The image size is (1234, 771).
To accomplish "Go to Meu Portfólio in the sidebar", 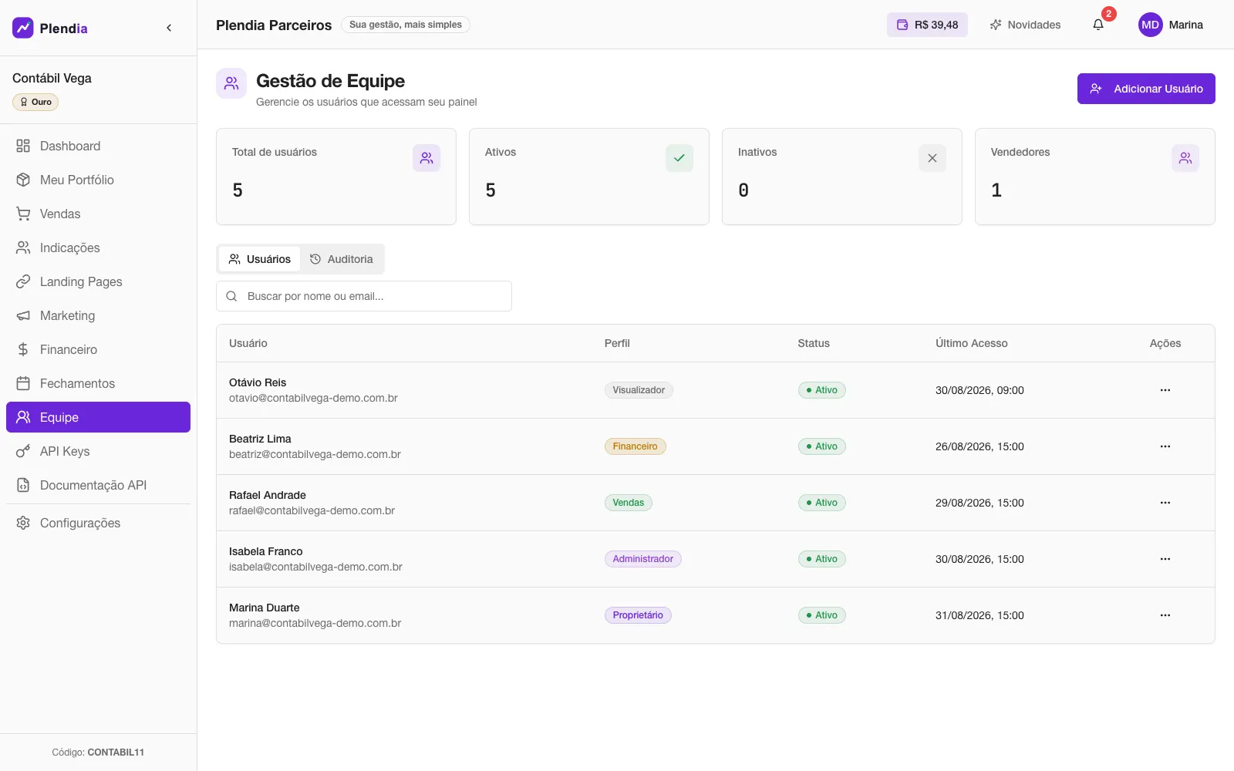I will pyautogui.click(x=98, y=180).
